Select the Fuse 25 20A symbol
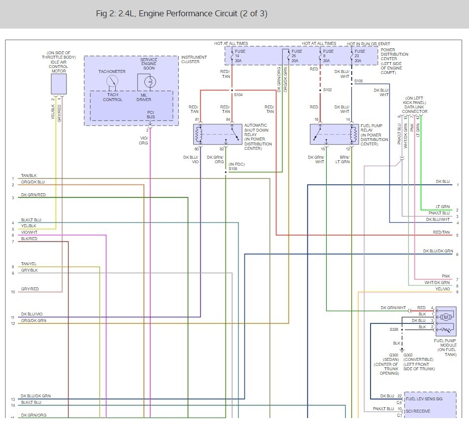Screen dimensions: 469x424 click(x=289, y=56)
